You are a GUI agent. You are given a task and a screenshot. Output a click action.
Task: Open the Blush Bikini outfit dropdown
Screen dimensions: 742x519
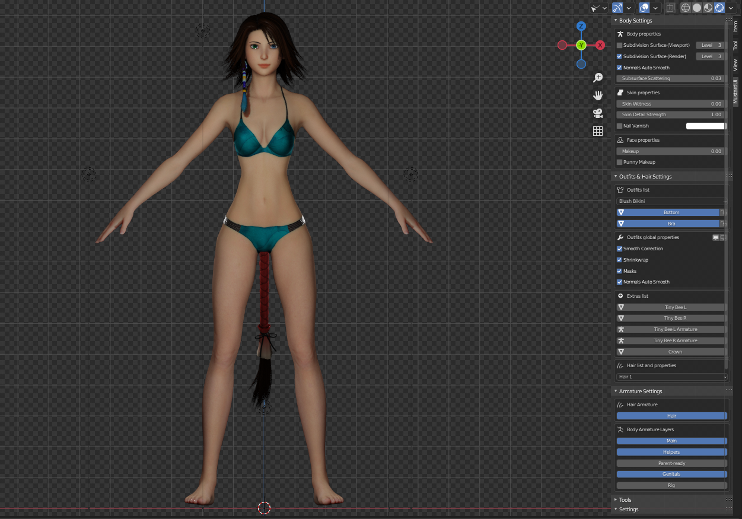[x=672, y=201]
